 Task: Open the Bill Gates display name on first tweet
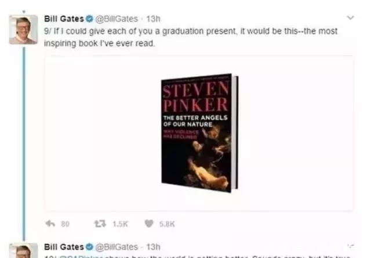pyautogui.click(x=64, y=19)
